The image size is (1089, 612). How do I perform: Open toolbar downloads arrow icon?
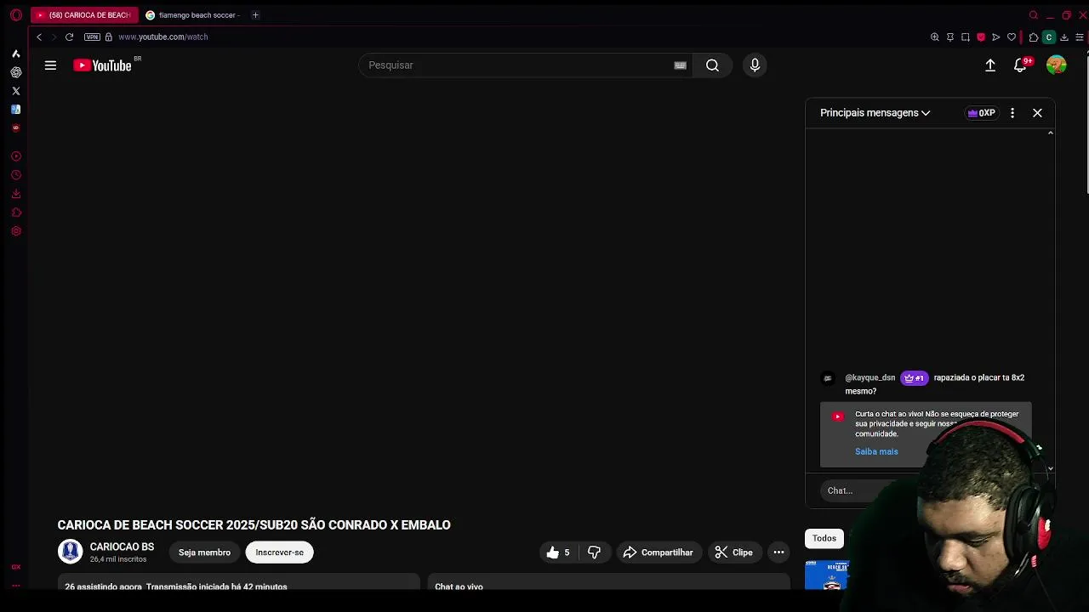tap(1064, 37)
